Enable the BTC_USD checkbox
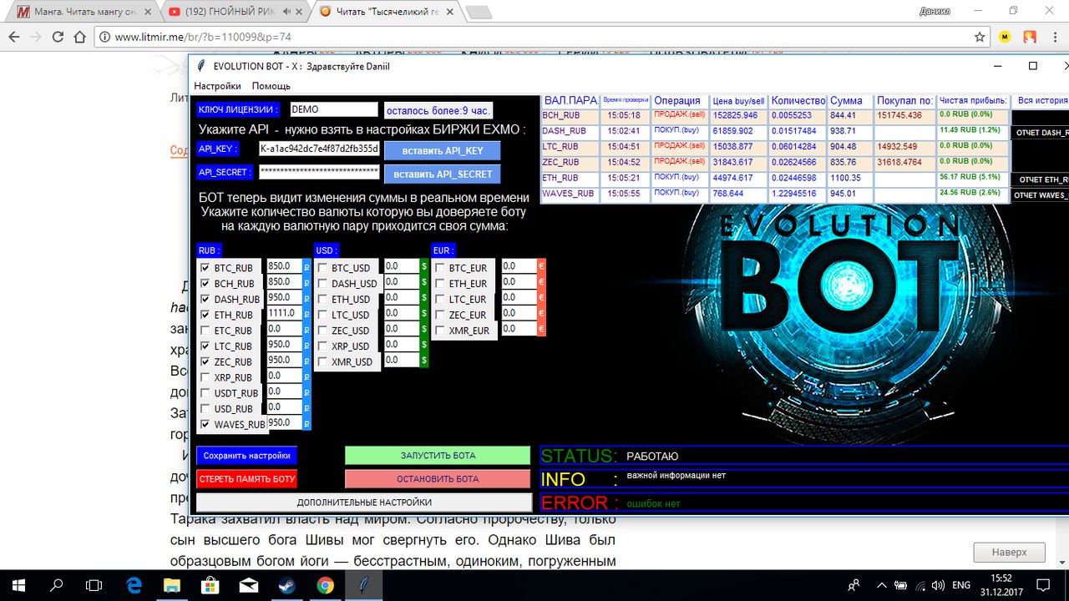Image resolution: width=1069 pixels, height=601 pixels. pos(322,268)
